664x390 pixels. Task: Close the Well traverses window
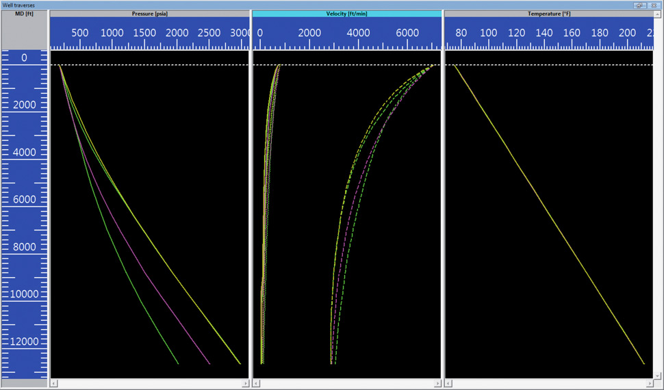click(654, 5)
